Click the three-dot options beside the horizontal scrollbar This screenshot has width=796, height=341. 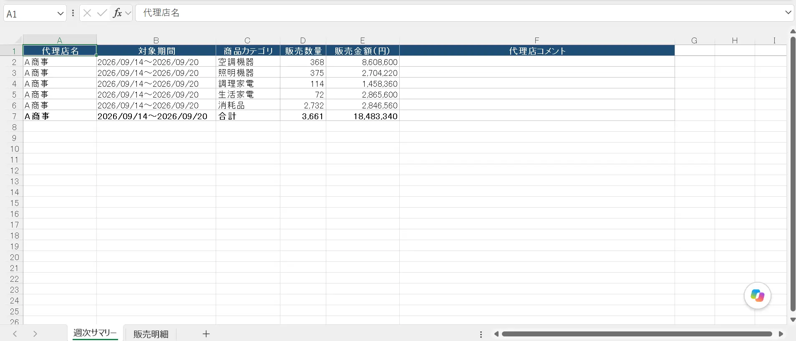(x=481, y=334)
